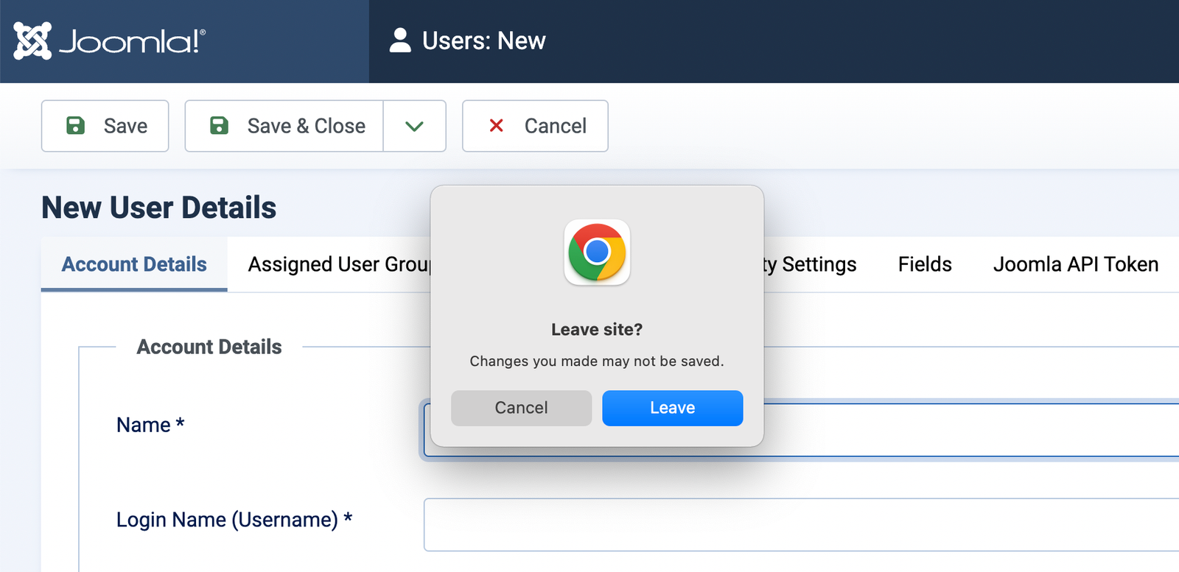
Task: Click the Login Name (Username) * label
Action: click(x=234, y=520)
